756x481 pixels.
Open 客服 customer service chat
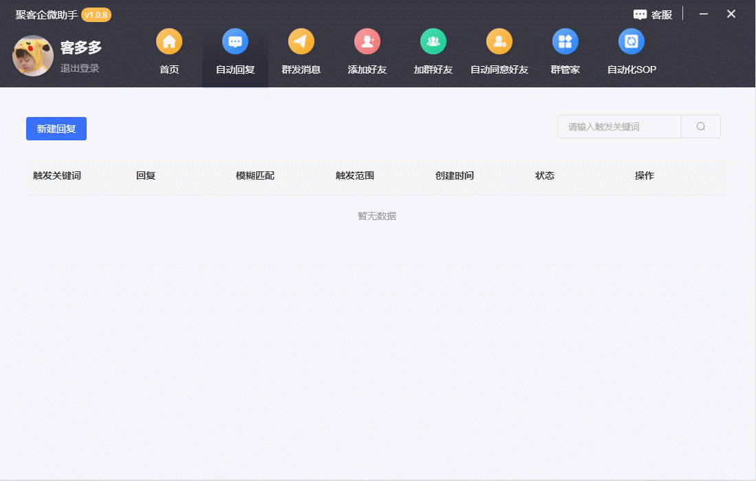pos(652,14)
